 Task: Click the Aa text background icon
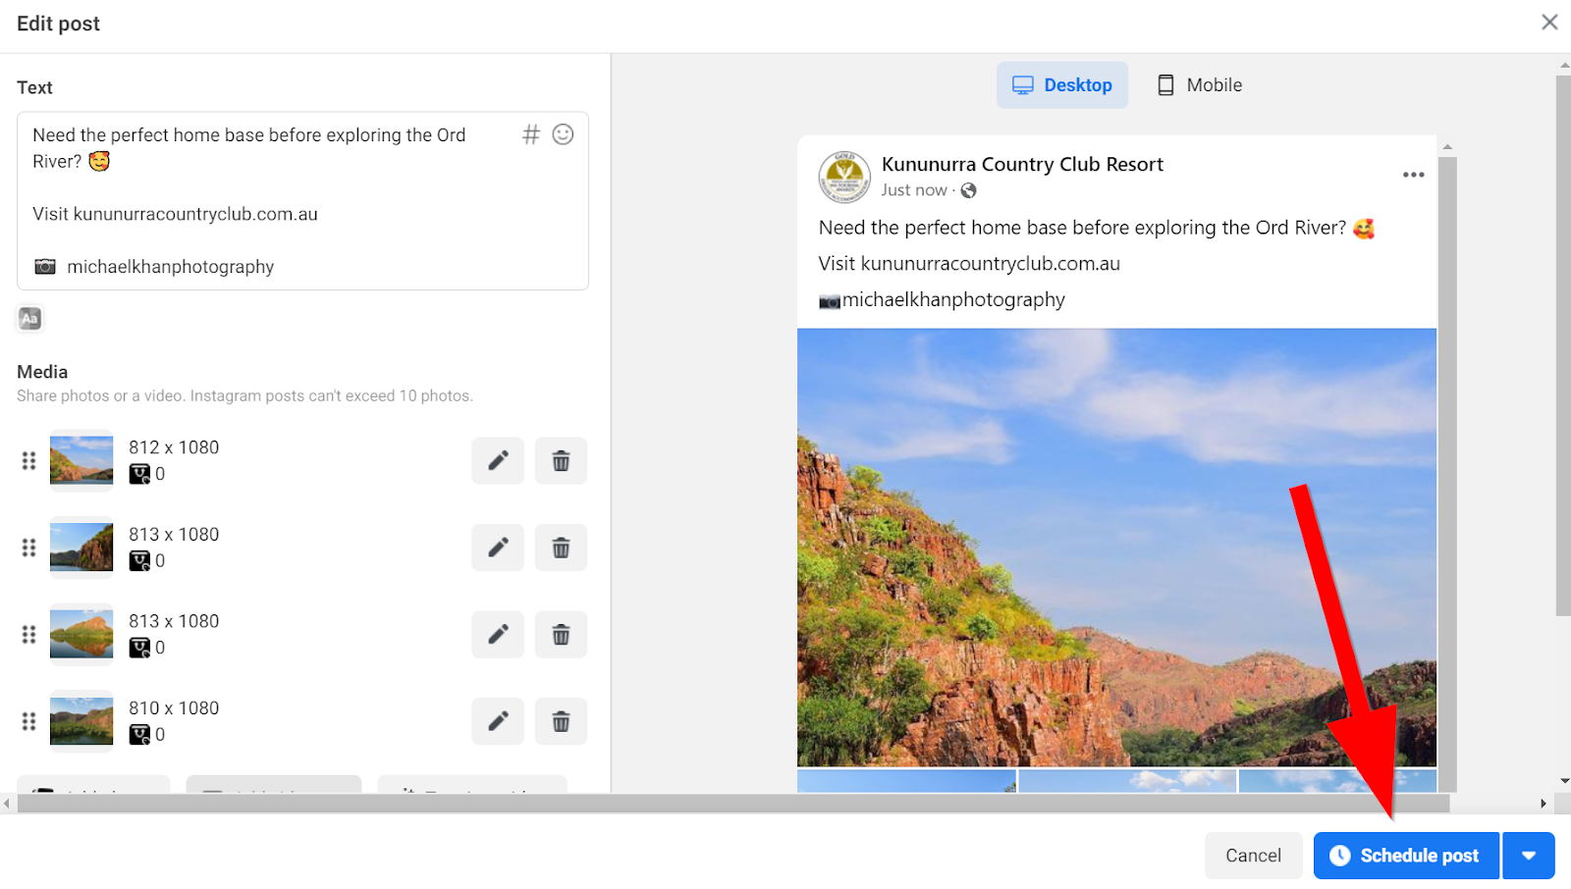[30, 318]
